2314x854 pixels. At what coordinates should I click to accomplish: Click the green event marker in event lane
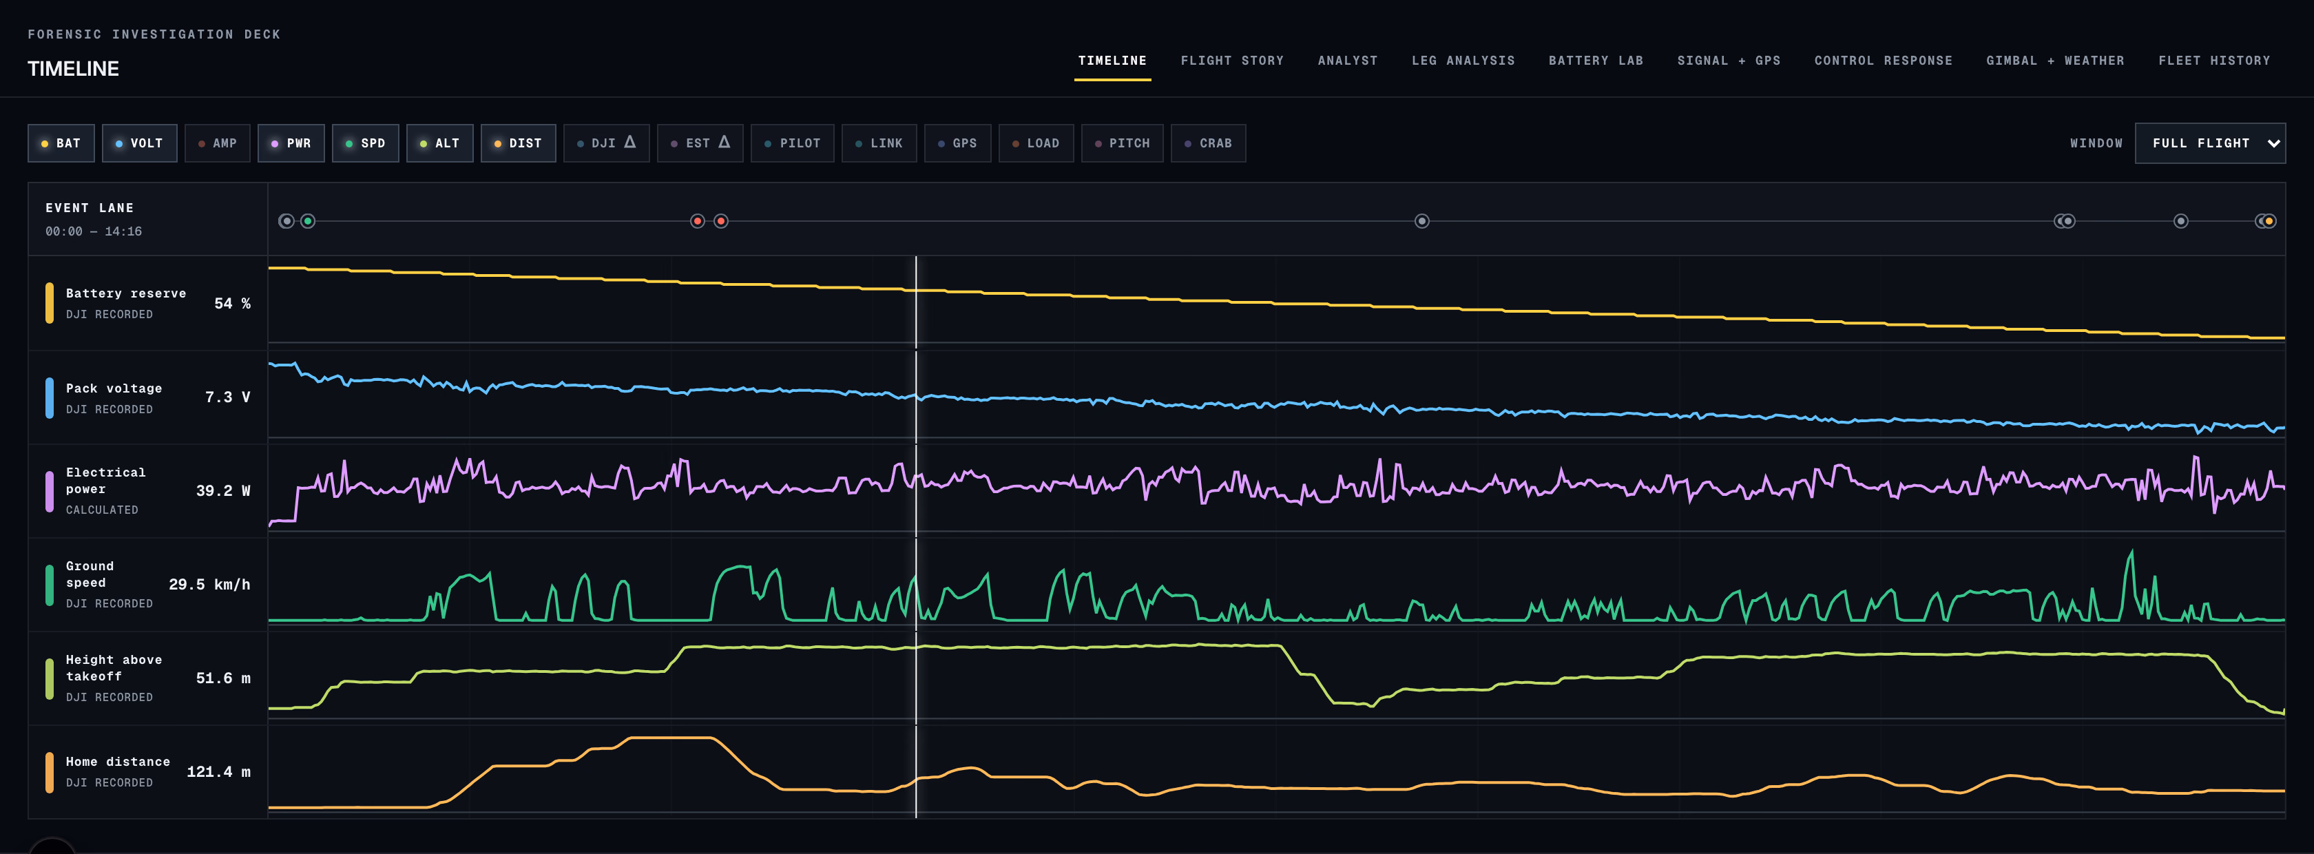(x=308, y=221)
